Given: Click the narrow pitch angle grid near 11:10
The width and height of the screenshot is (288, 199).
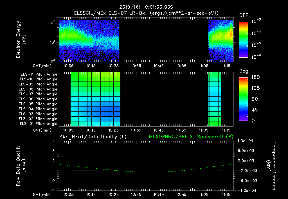Looking at the screenshot, I should (215, 99).
